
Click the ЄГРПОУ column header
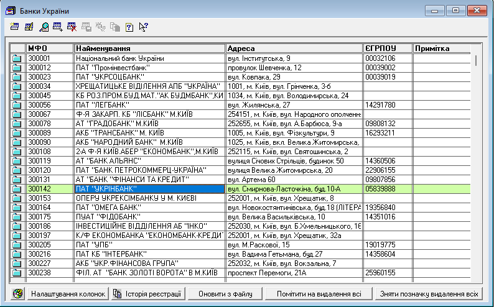click(387, 48)
